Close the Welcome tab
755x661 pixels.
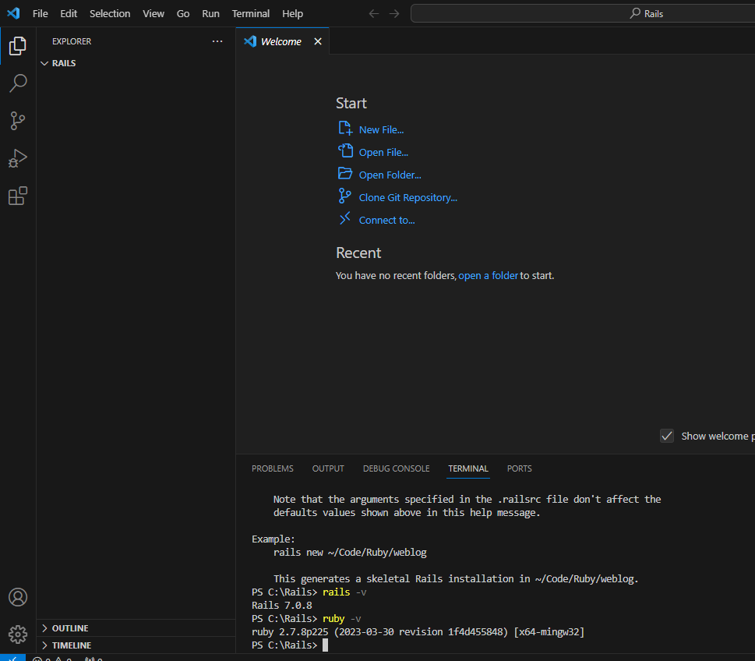pos(318,41)
